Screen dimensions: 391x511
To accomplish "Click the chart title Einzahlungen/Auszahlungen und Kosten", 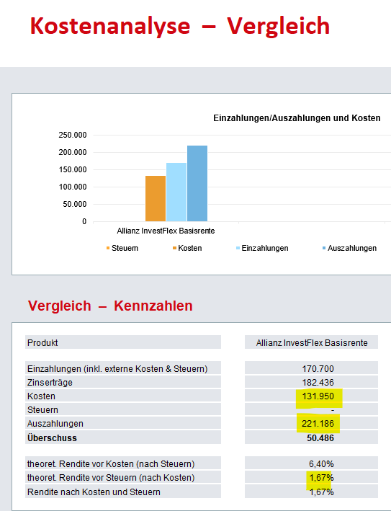I will coord(297,118).
